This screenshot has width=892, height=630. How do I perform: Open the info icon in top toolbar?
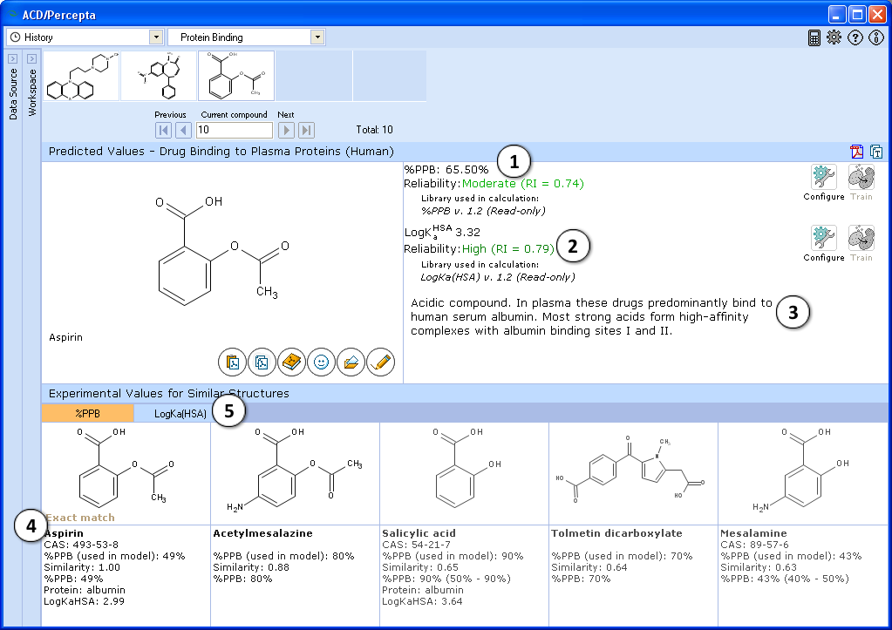876,37
